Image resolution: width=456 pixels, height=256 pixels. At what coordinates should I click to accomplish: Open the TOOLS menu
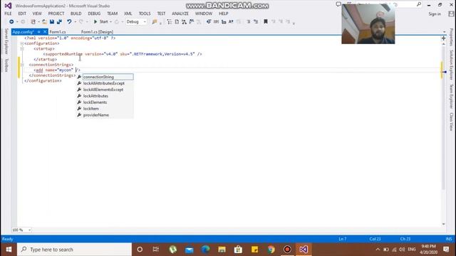[x=145, y=14]
